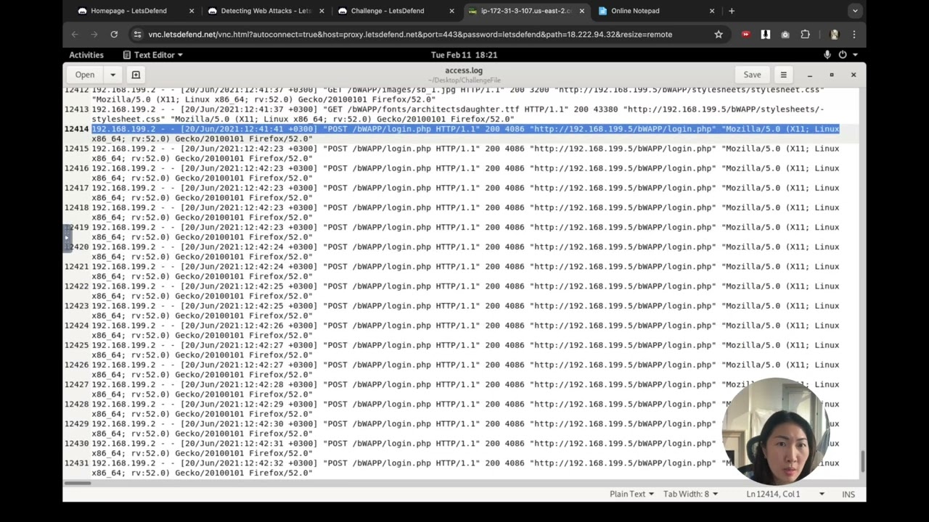Switch to the Homepage - LetsDefend tab

click(x=128, y=11)
